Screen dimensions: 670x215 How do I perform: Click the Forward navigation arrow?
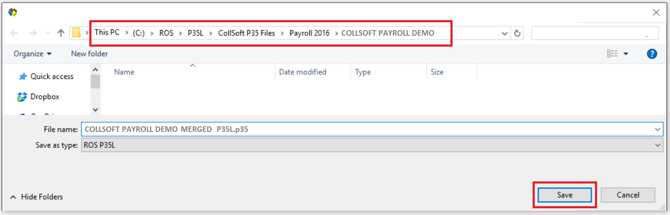coord(33,33)
